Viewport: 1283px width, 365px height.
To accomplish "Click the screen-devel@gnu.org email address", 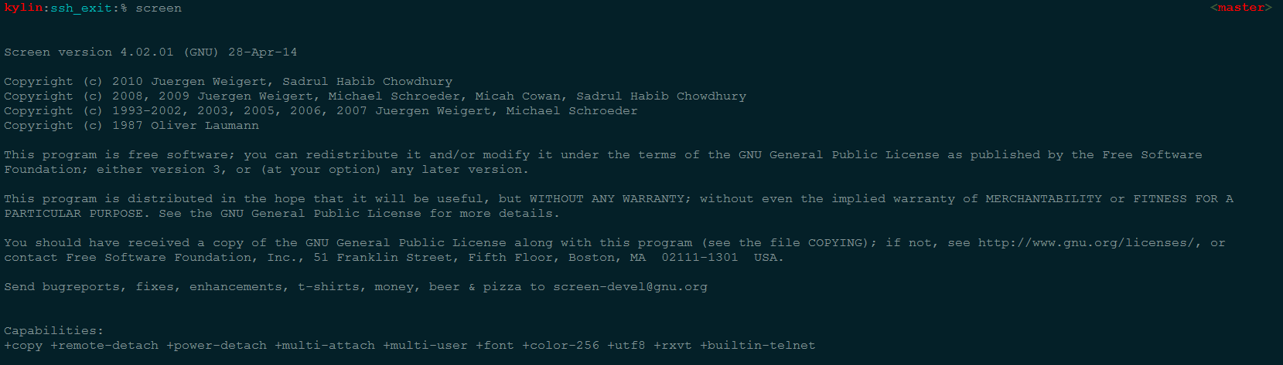I will 630,286.
